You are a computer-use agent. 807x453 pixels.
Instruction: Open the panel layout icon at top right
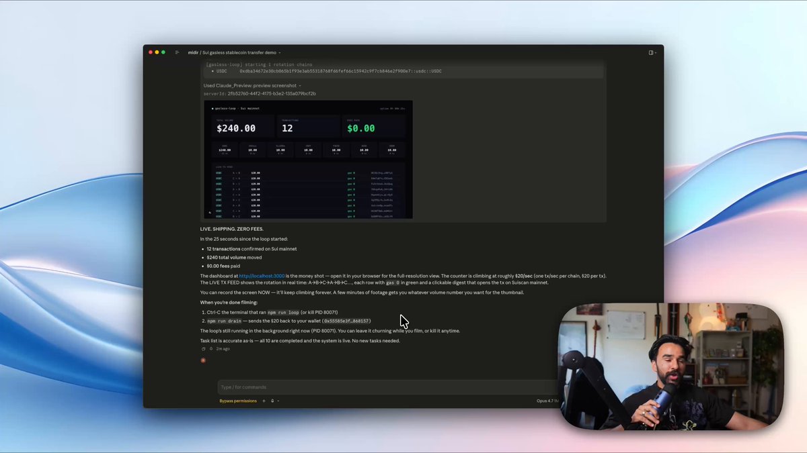[x=651, y=52]
